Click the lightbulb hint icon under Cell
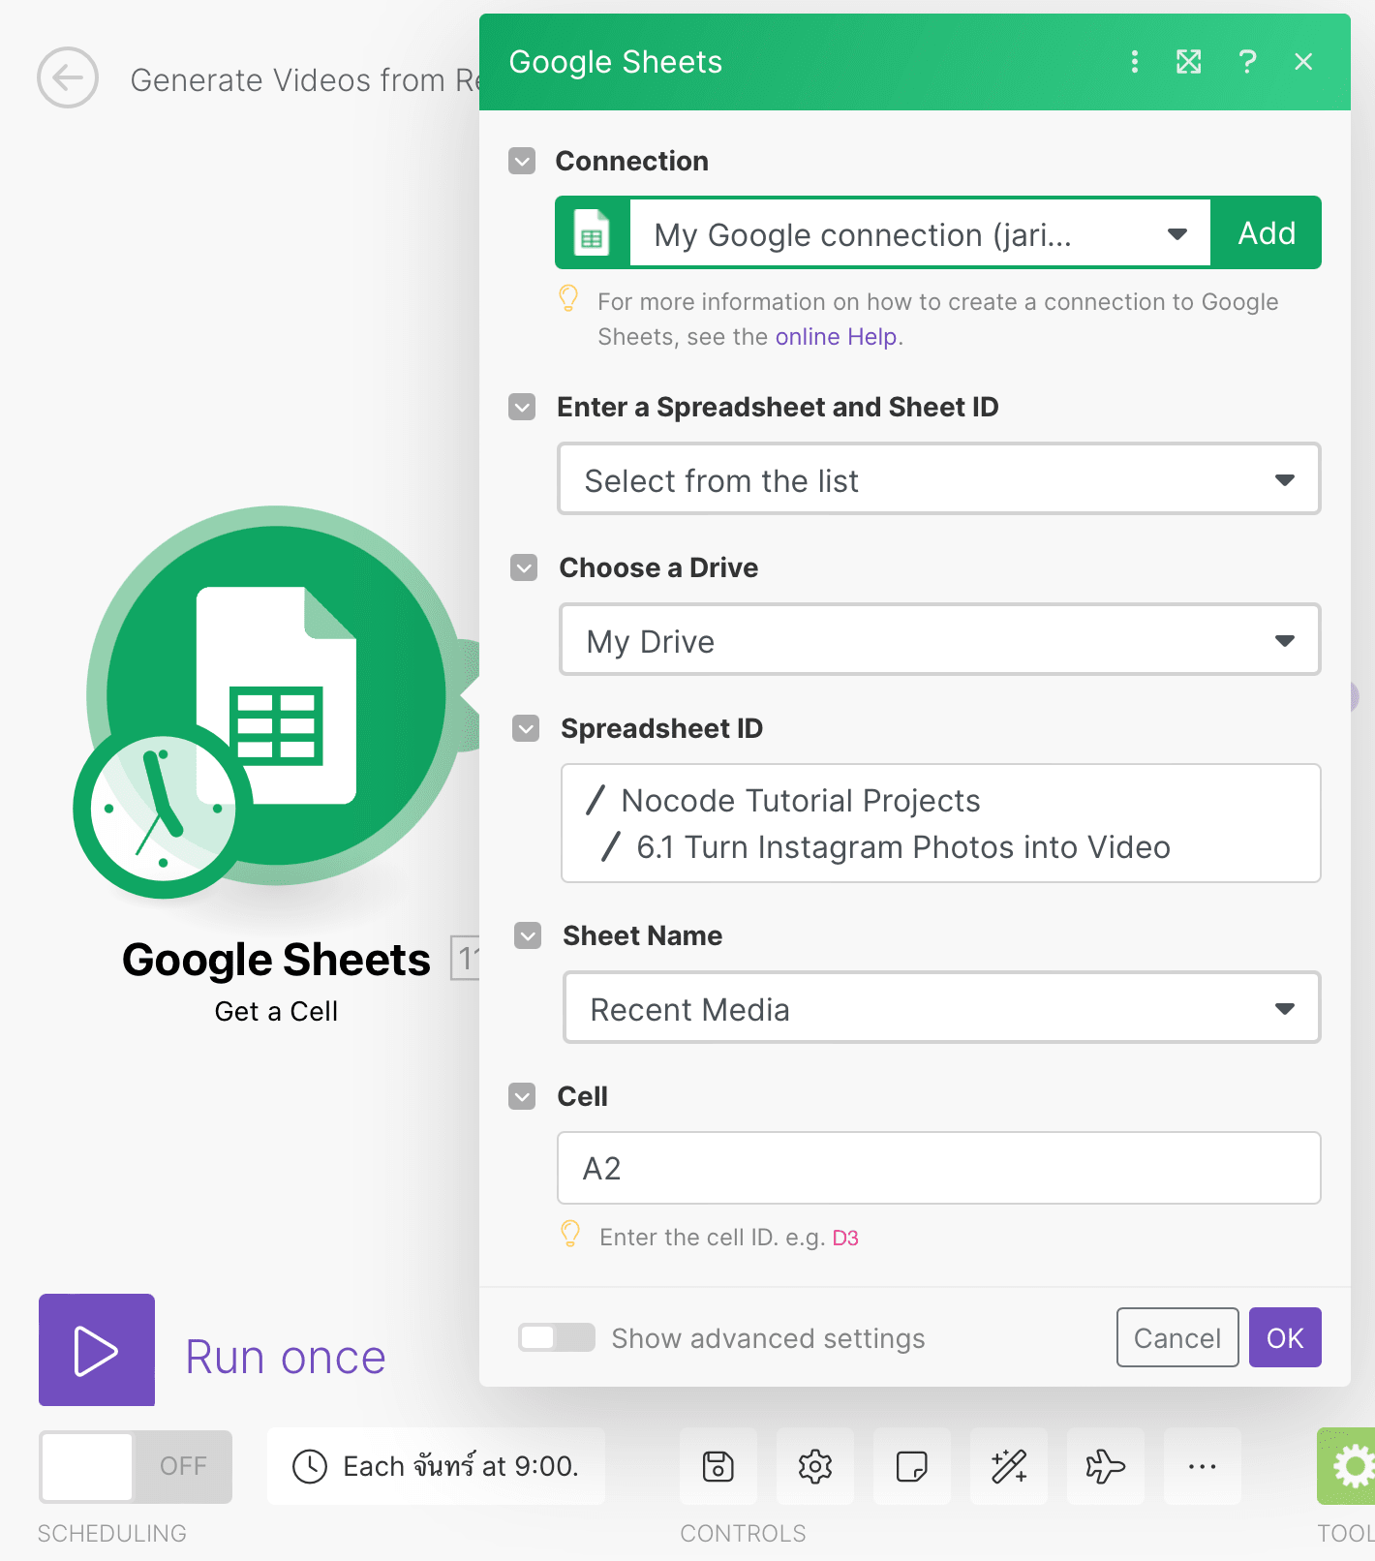Viewport: 1375px width, 1561px height. (x=570, y=1234)
